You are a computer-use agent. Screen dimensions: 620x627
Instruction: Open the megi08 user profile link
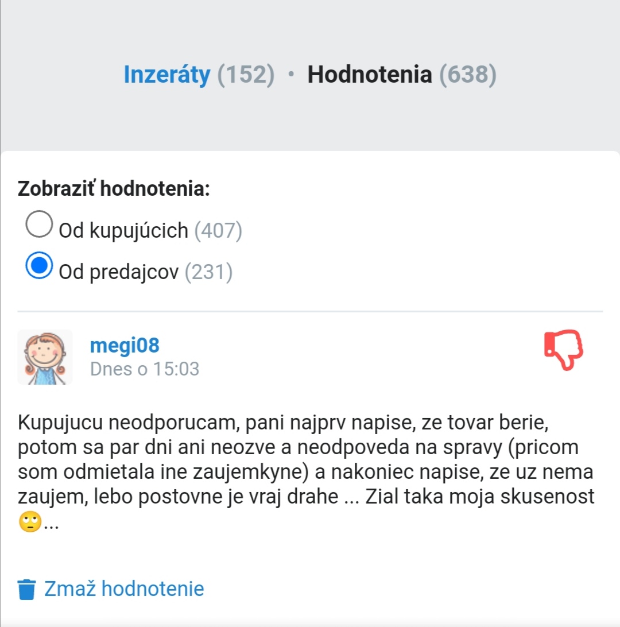[x=125, y=346]
